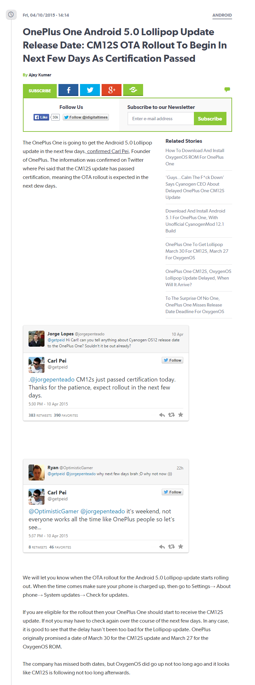The image size is (255, 685).
Task: Click the newsletter Subscribe button
Action: (x=210, y=119)
